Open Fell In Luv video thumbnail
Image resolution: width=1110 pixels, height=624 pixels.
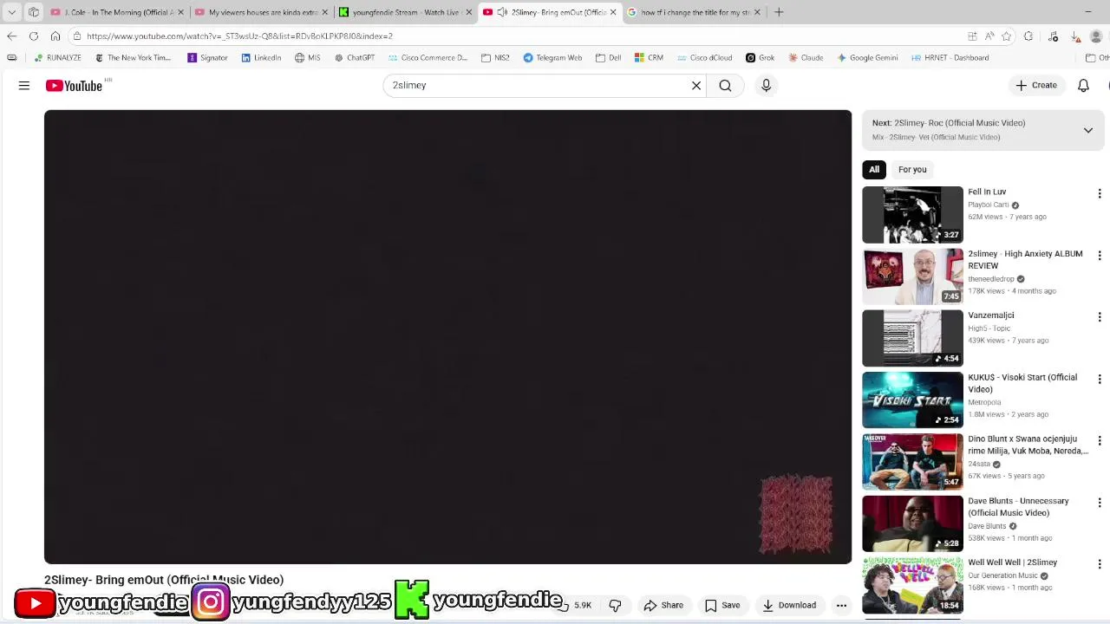[x=912, y=214]
